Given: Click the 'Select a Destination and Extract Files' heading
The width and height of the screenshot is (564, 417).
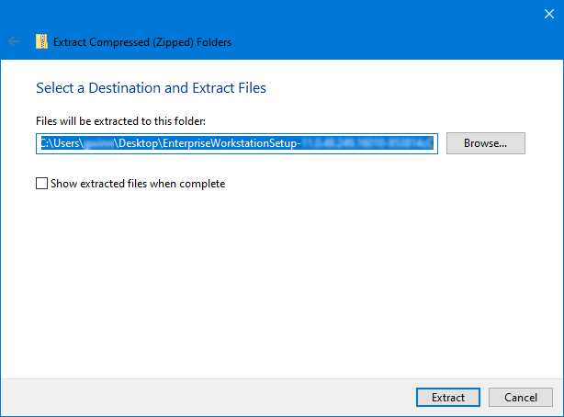Looking at the screenshot, I should coord(151,88).
